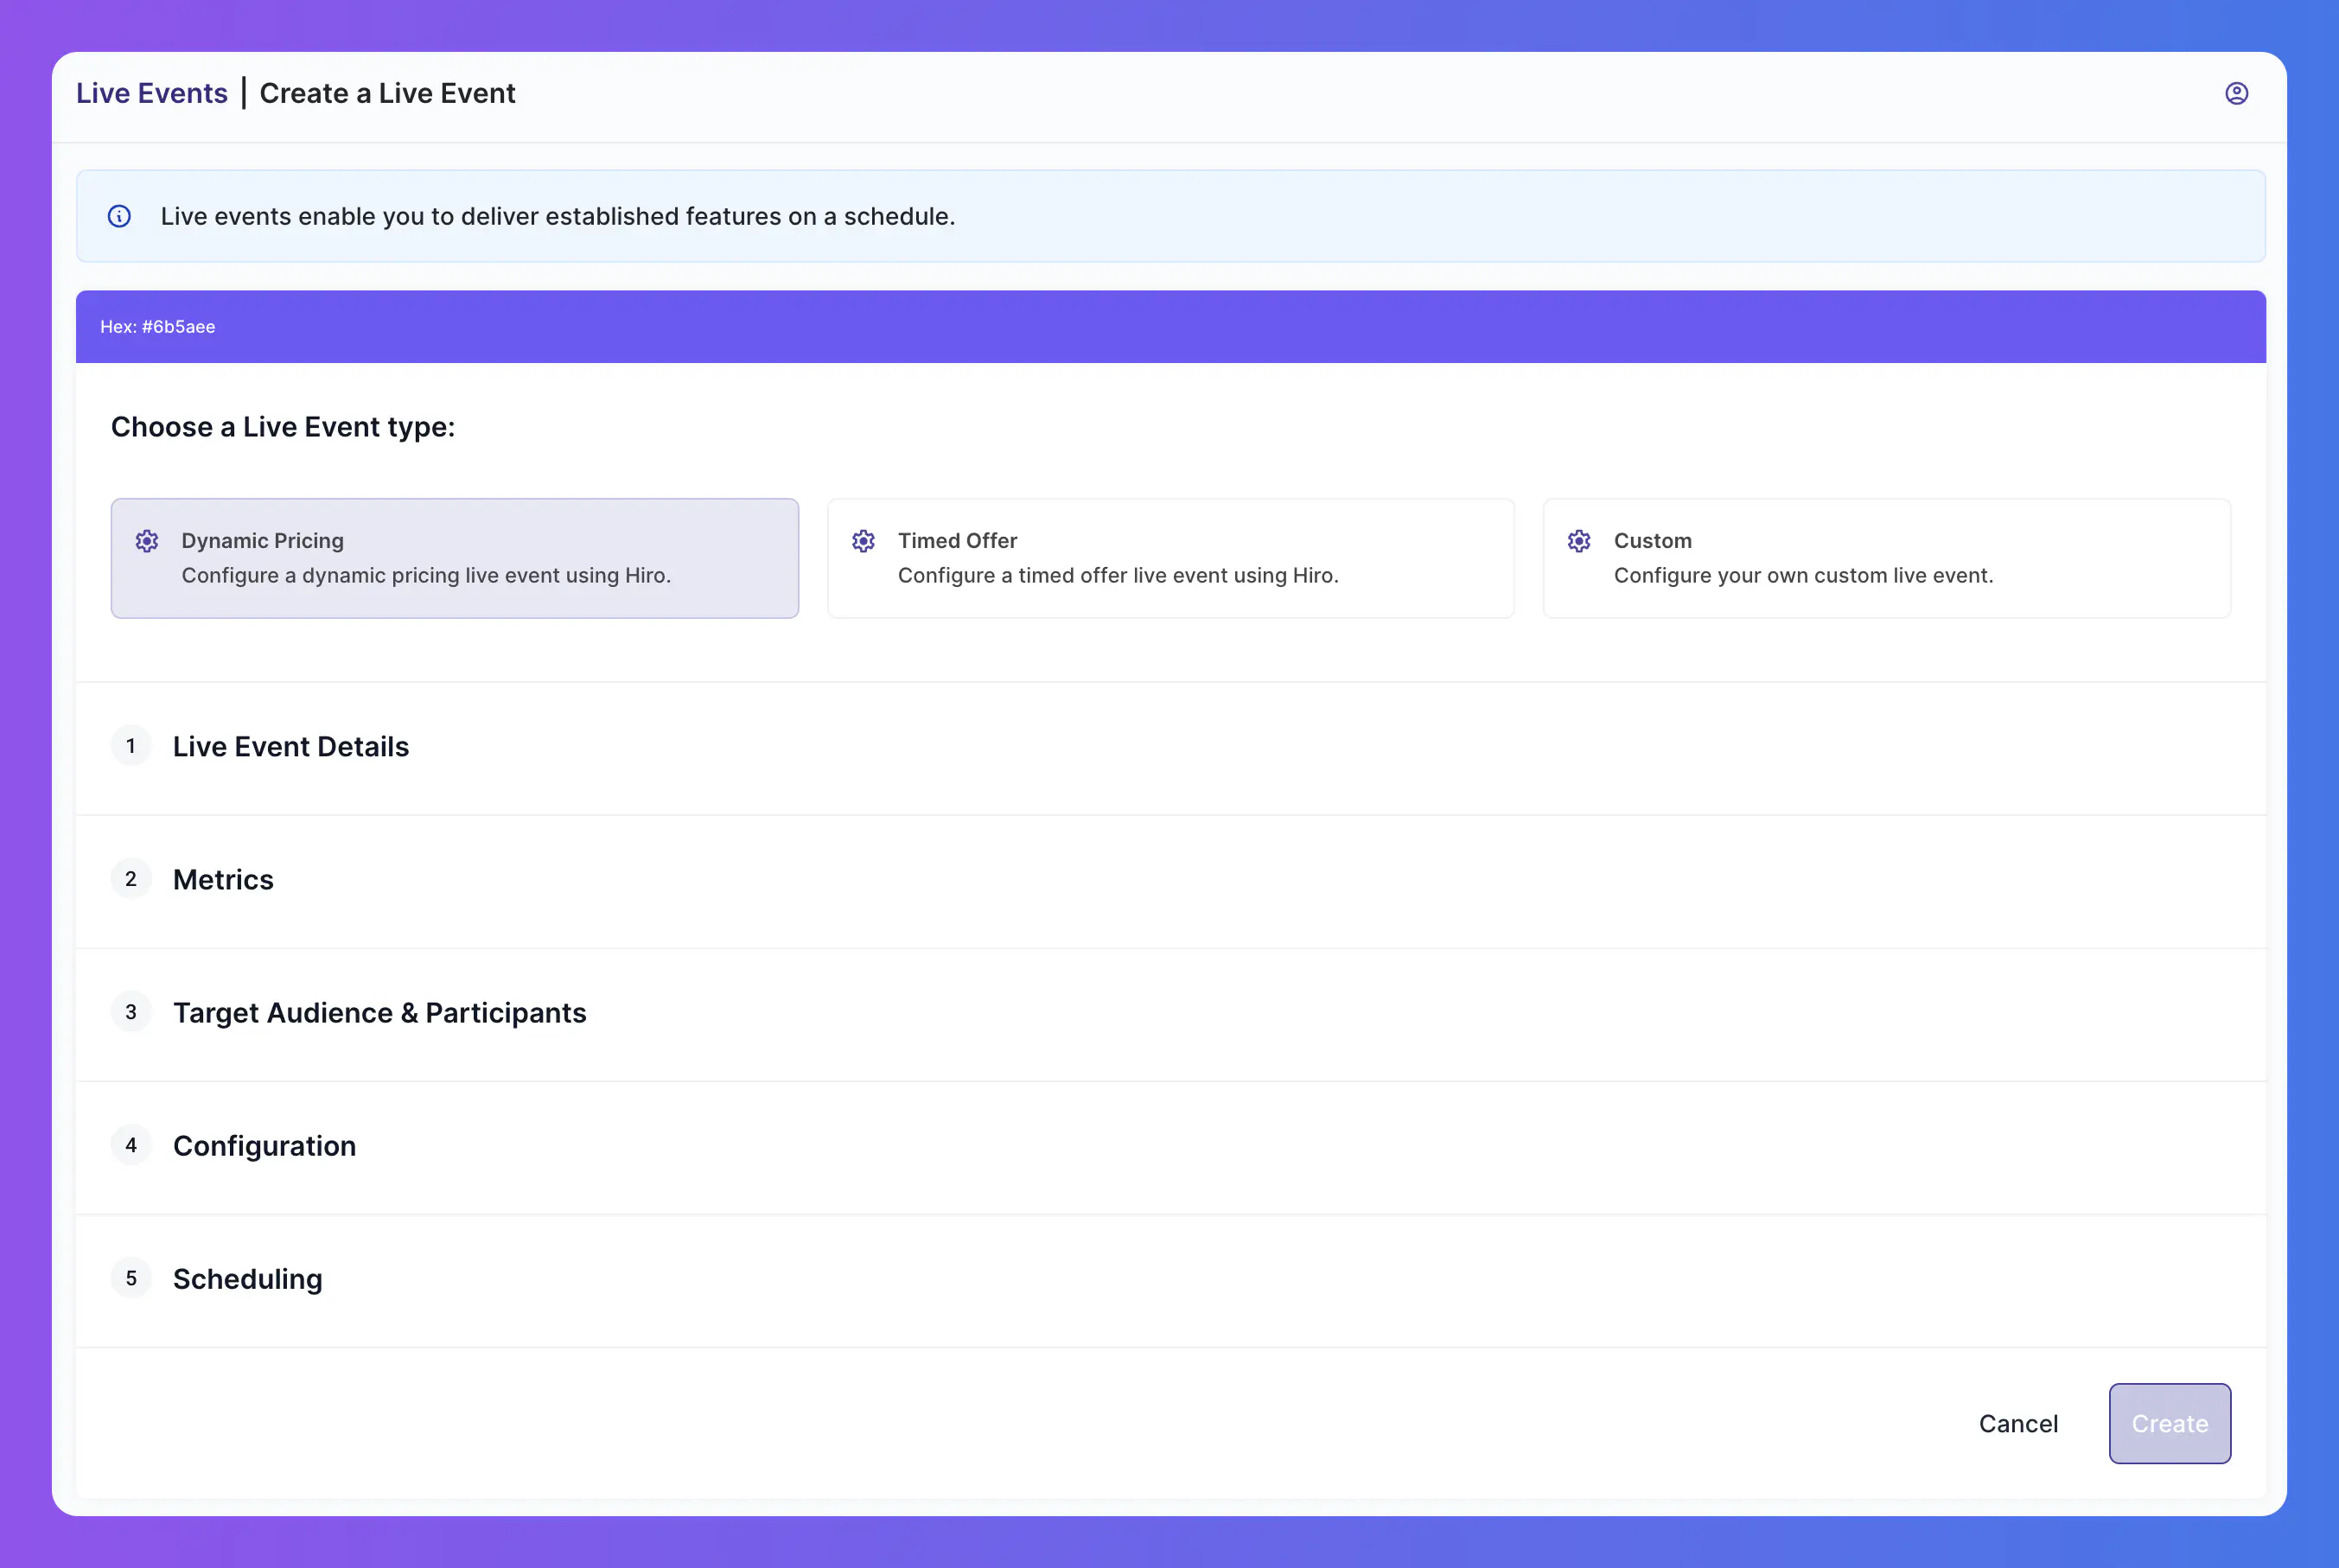Click the info icon in the banner
The image size is (2339, 1568).
coord(119,216)
